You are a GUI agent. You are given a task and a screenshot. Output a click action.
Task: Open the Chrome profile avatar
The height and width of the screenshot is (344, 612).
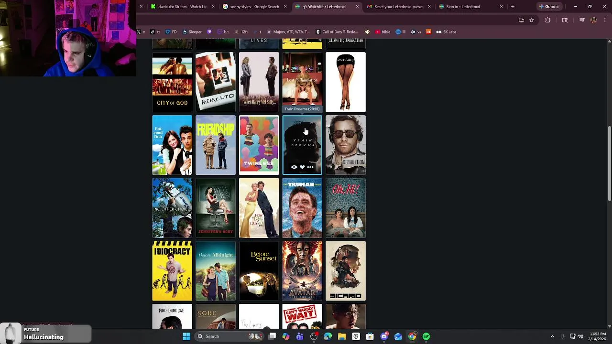point(593,20)
